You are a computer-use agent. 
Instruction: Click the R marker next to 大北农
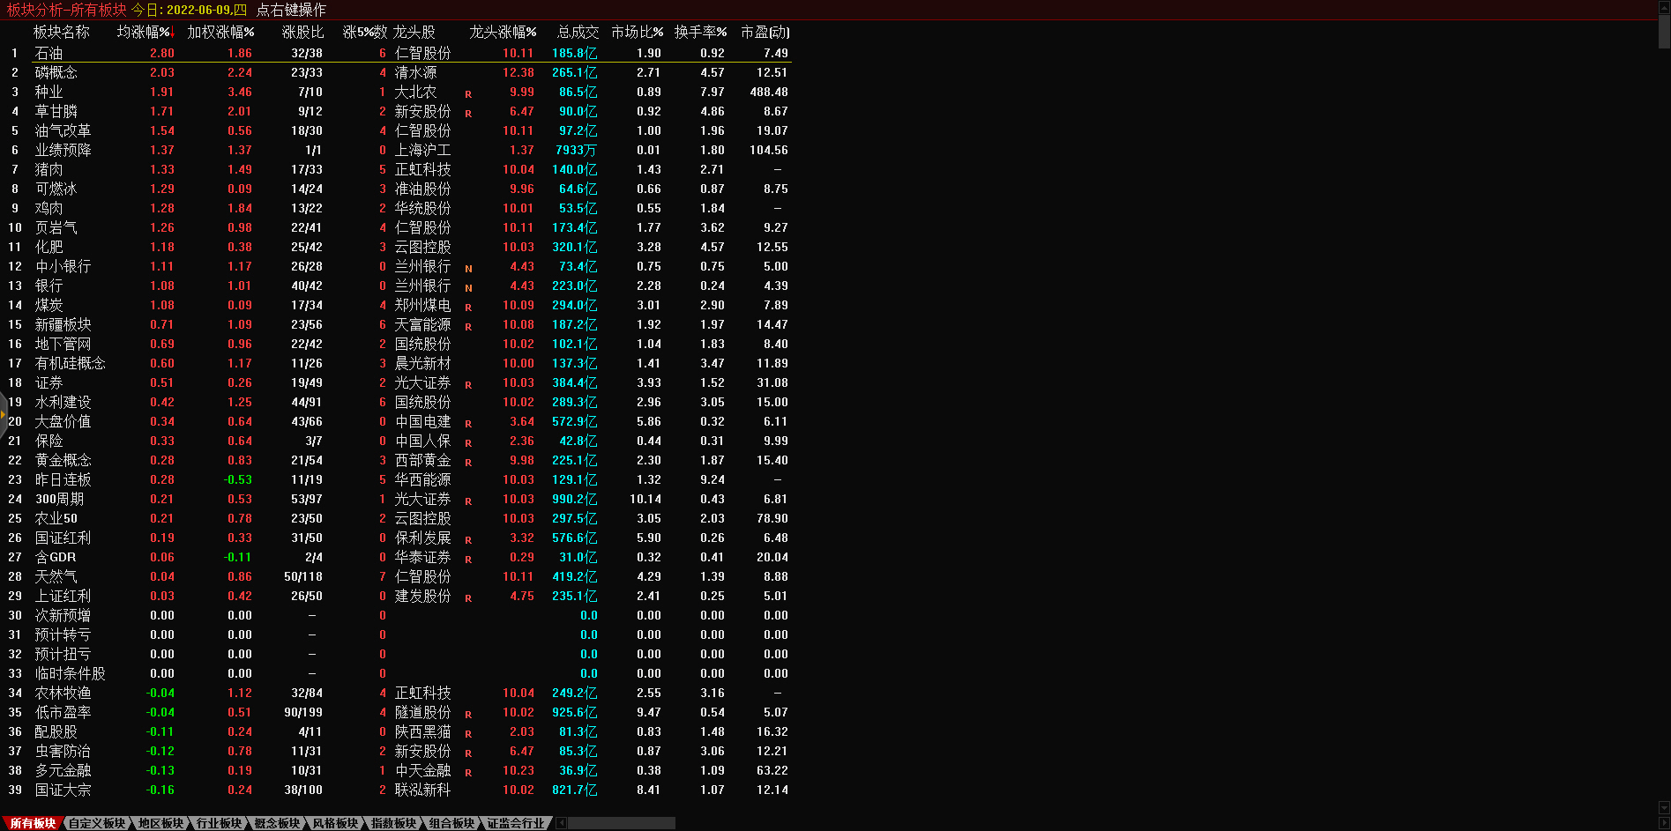(x=468, y=94)
